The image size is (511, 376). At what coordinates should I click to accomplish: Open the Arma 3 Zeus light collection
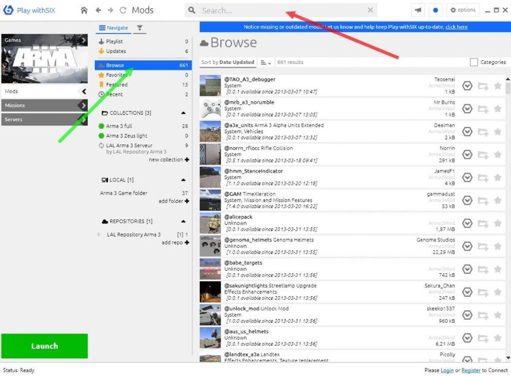click(143, 136)
